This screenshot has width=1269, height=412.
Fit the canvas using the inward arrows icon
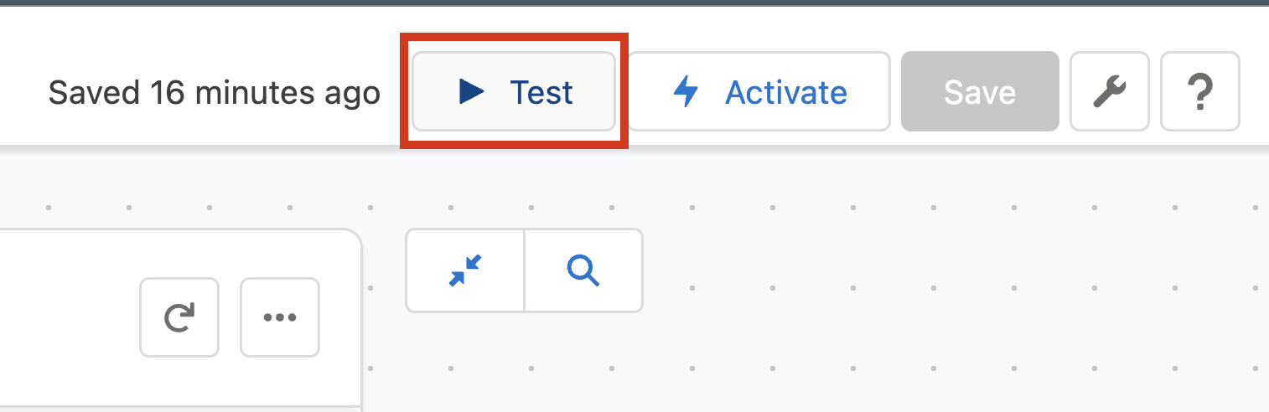(x=465, y=270)
